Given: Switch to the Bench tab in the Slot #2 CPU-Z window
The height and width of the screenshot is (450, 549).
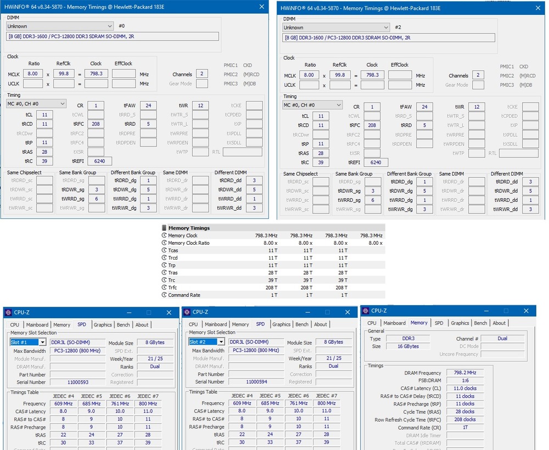Looking at the screenshot, I should click(302, 325).
